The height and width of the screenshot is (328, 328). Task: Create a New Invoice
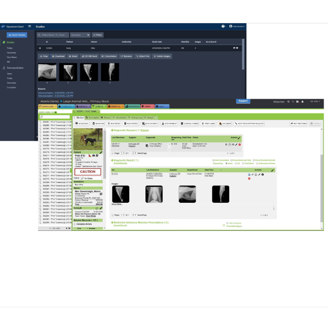pos(130,124)
